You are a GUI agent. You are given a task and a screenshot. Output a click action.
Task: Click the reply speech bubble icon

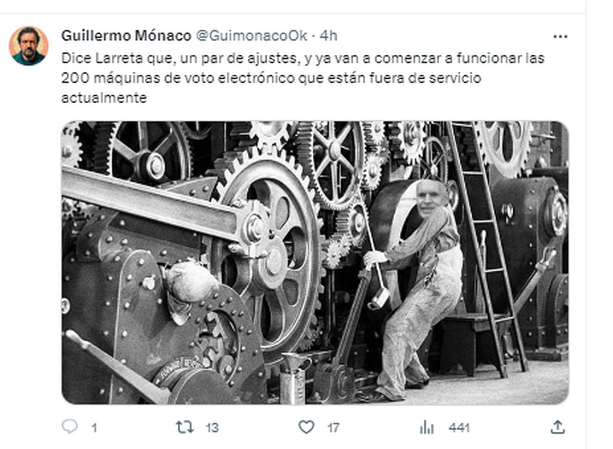tap(69, 427)
